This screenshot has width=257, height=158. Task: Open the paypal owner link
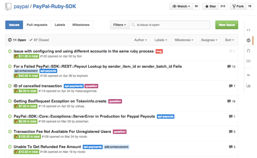coord(21,6)
